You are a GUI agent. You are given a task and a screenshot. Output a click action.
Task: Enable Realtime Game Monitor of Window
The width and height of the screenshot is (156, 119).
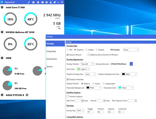point(89,55)
